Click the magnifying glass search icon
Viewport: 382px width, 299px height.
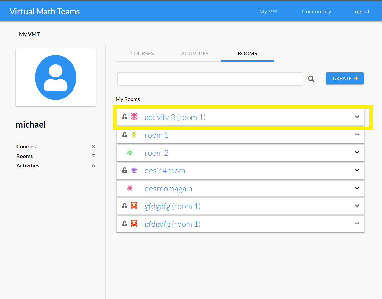(x=311, y=79)
